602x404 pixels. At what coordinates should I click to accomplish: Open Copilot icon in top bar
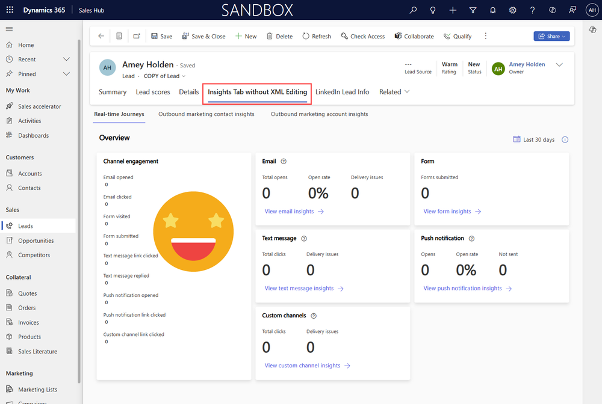pos(553,10)
